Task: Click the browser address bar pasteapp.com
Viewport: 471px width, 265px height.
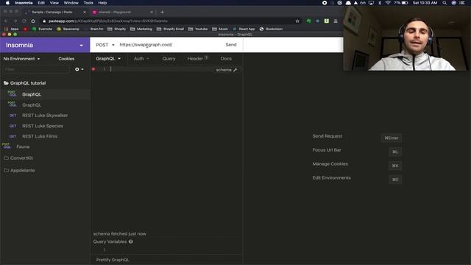Action: pyautogui.click(x=169, y=21)
